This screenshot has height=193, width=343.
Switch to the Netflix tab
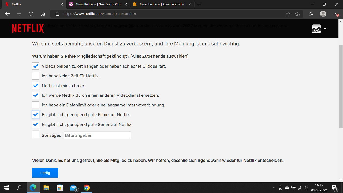(x=33, y=4)
